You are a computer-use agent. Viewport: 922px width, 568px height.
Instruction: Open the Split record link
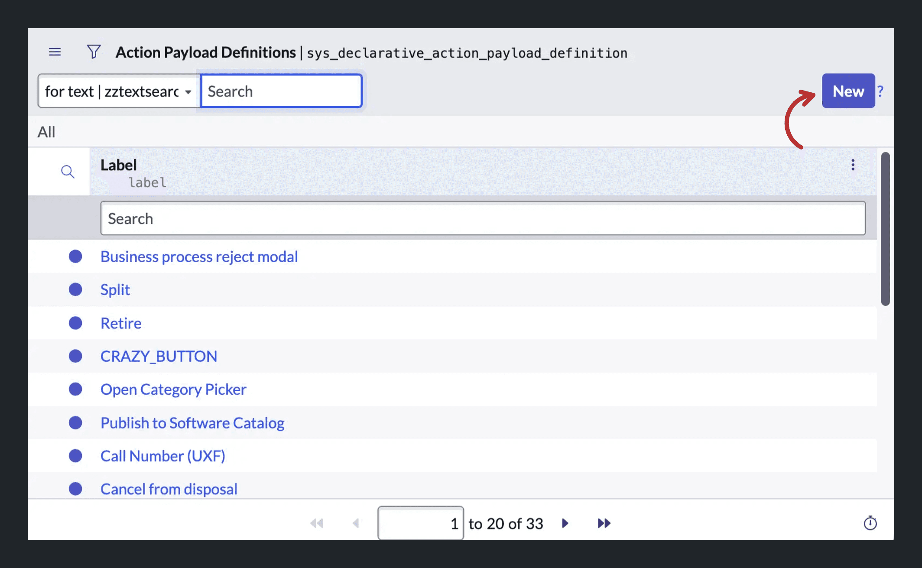pos(115,289)
